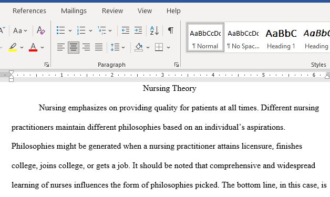
Task: Click the Multilevel List icon
Action: coord(101,30)
